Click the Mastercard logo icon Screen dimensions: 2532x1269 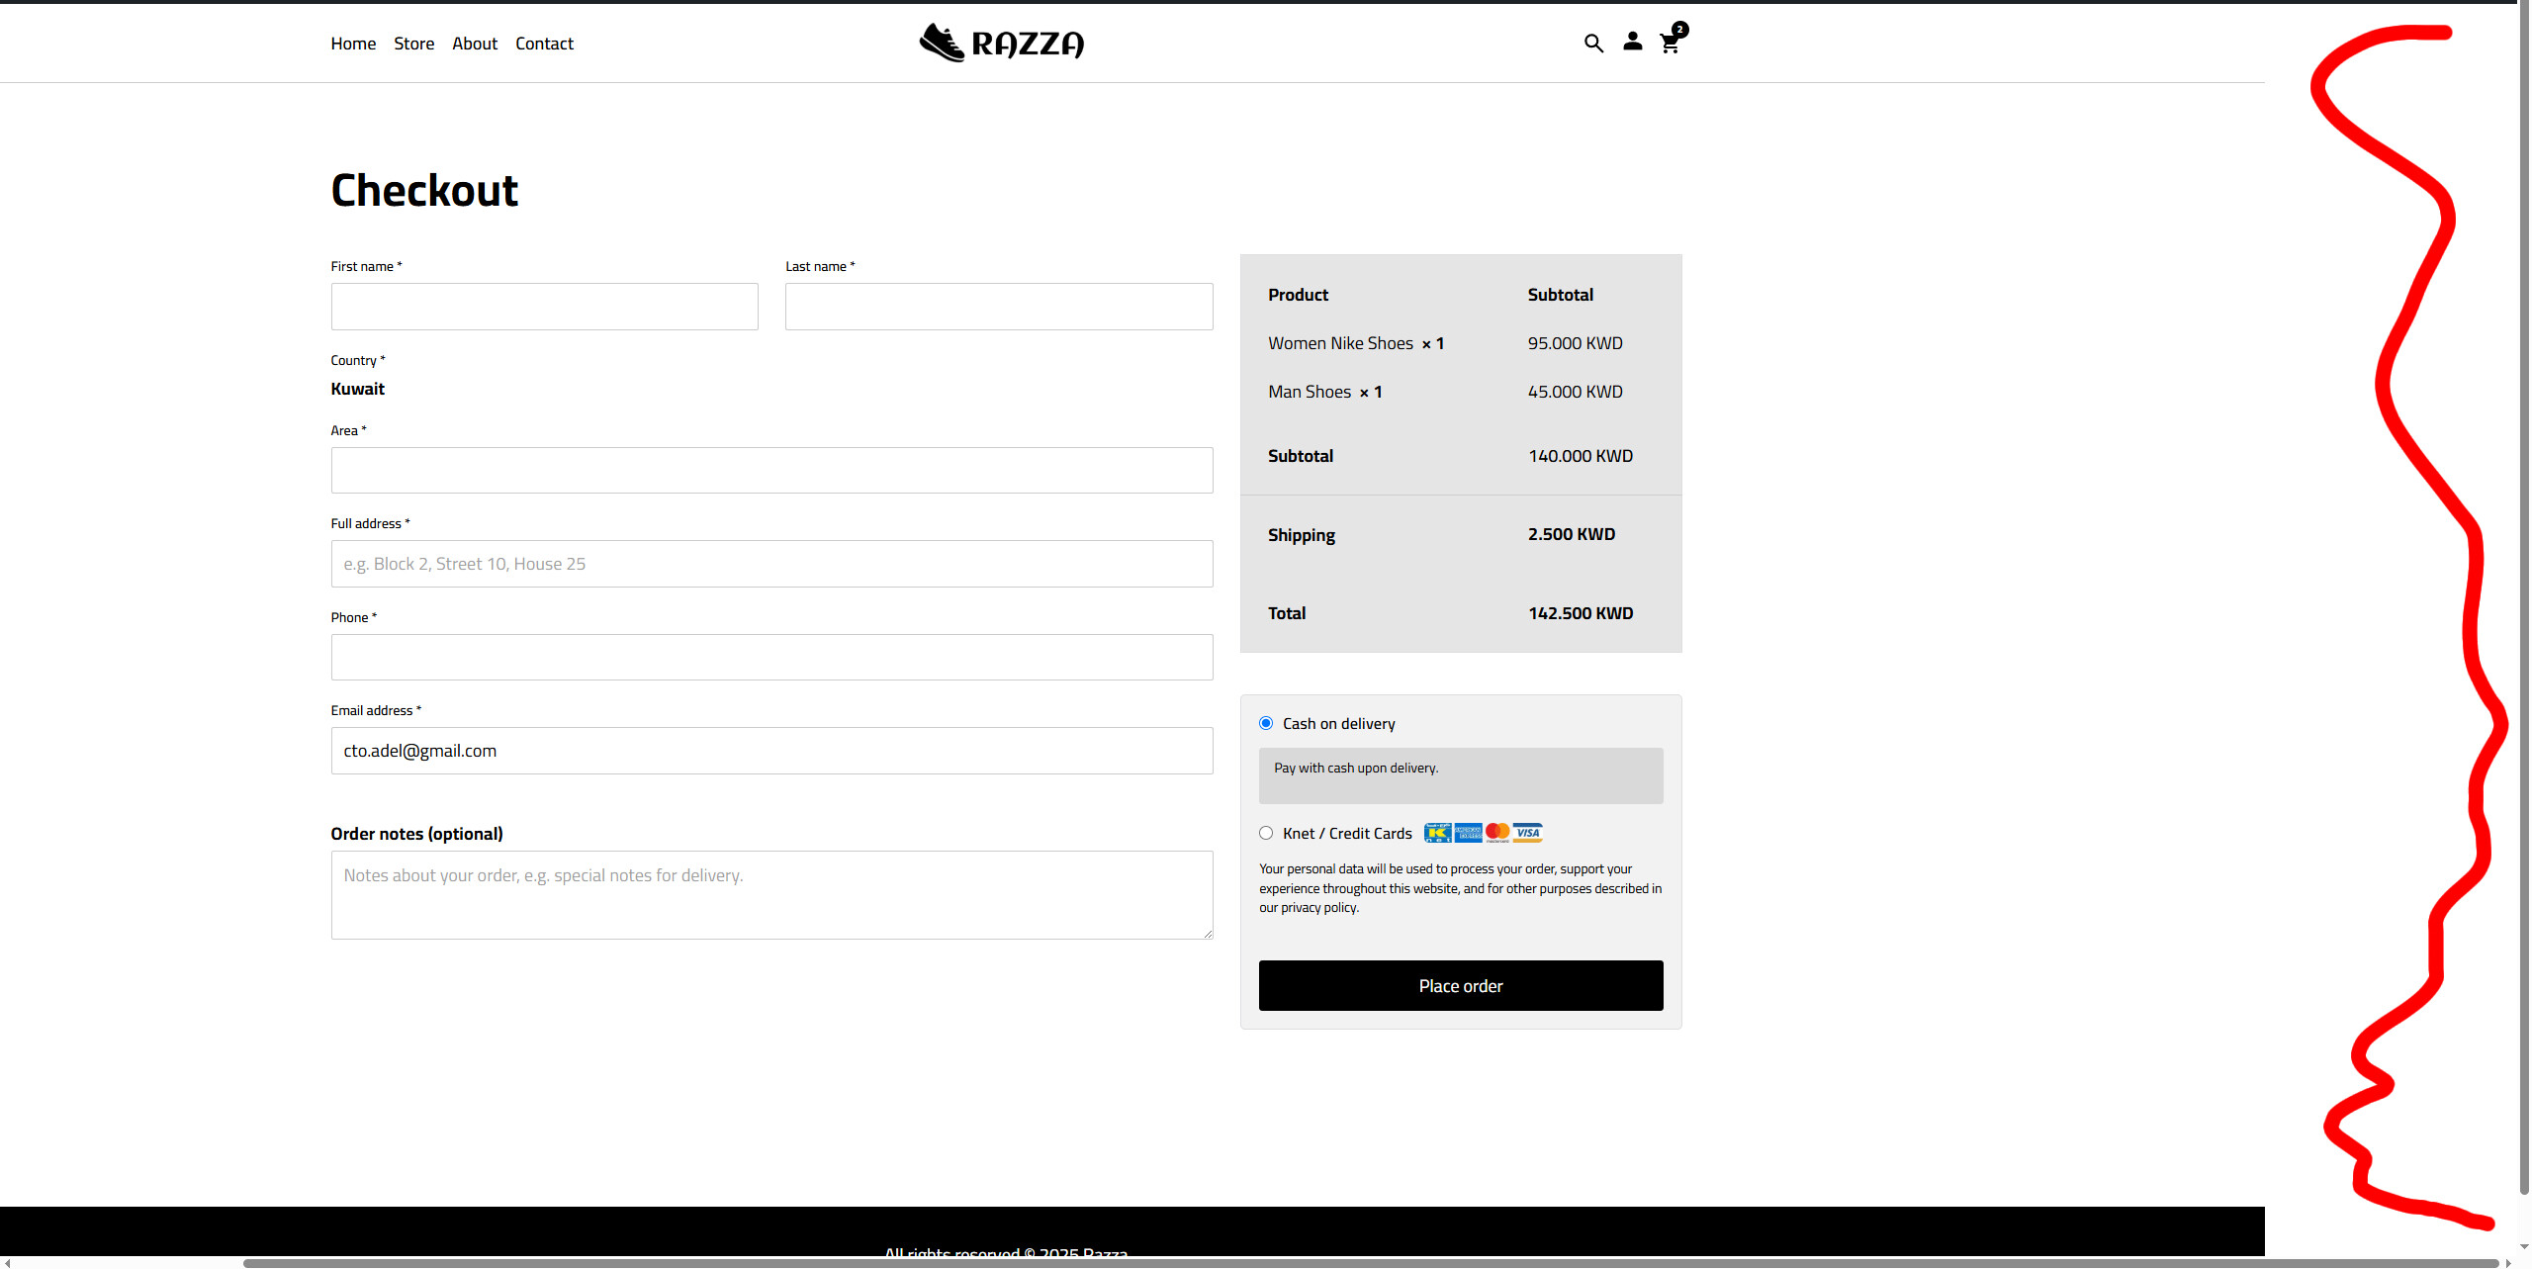[x=1497, y=833]
